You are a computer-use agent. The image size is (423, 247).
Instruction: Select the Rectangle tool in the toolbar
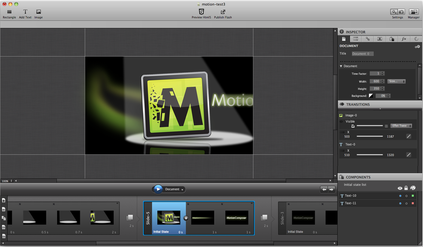[9, 14]
